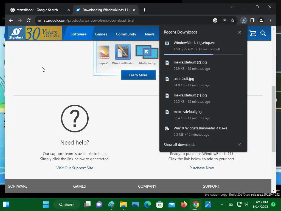Open maxresdefault (2).jpg download
This screenshot has height=211, width=281.
click(203, 65)
